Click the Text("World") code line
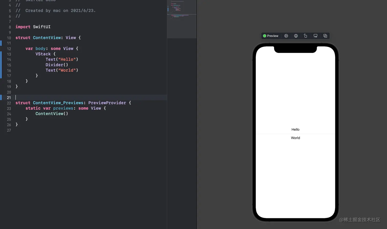The height and width of the screenshot is (229, 387). coord(62,70)
